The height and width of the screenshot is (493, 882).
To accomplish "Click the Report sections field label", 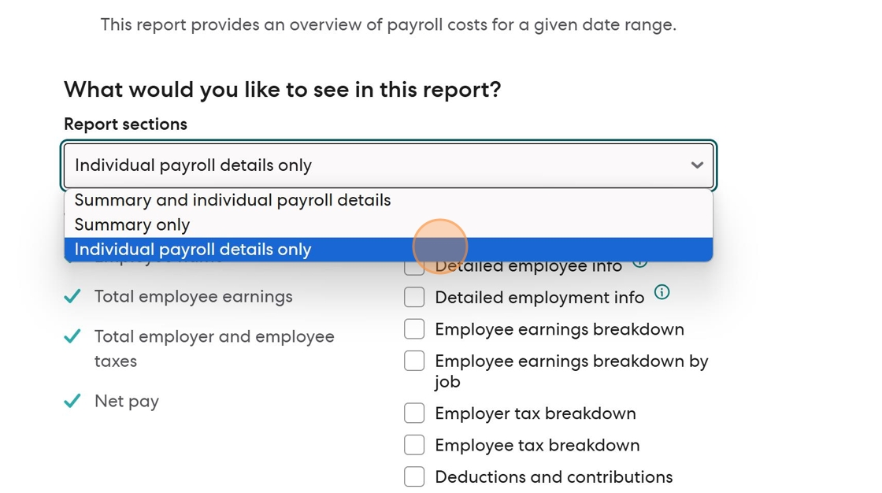I will point(125,124).
